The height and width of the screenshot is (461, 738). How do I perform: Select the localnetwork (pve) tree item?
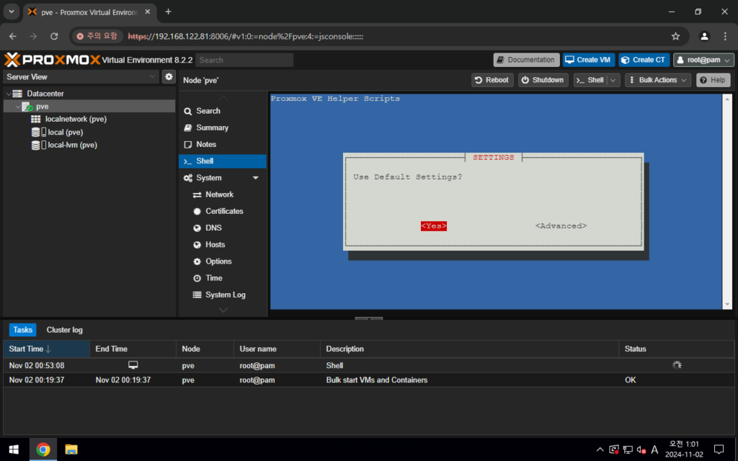(76, 119)
